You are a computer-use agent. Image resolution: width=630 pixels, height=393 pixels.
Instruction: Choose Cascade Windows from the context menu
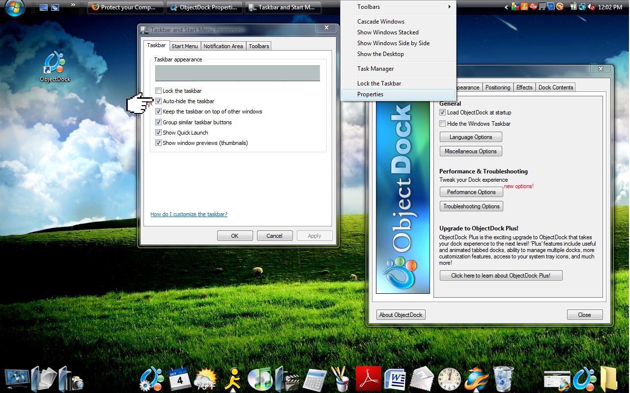tap(398, 22)
